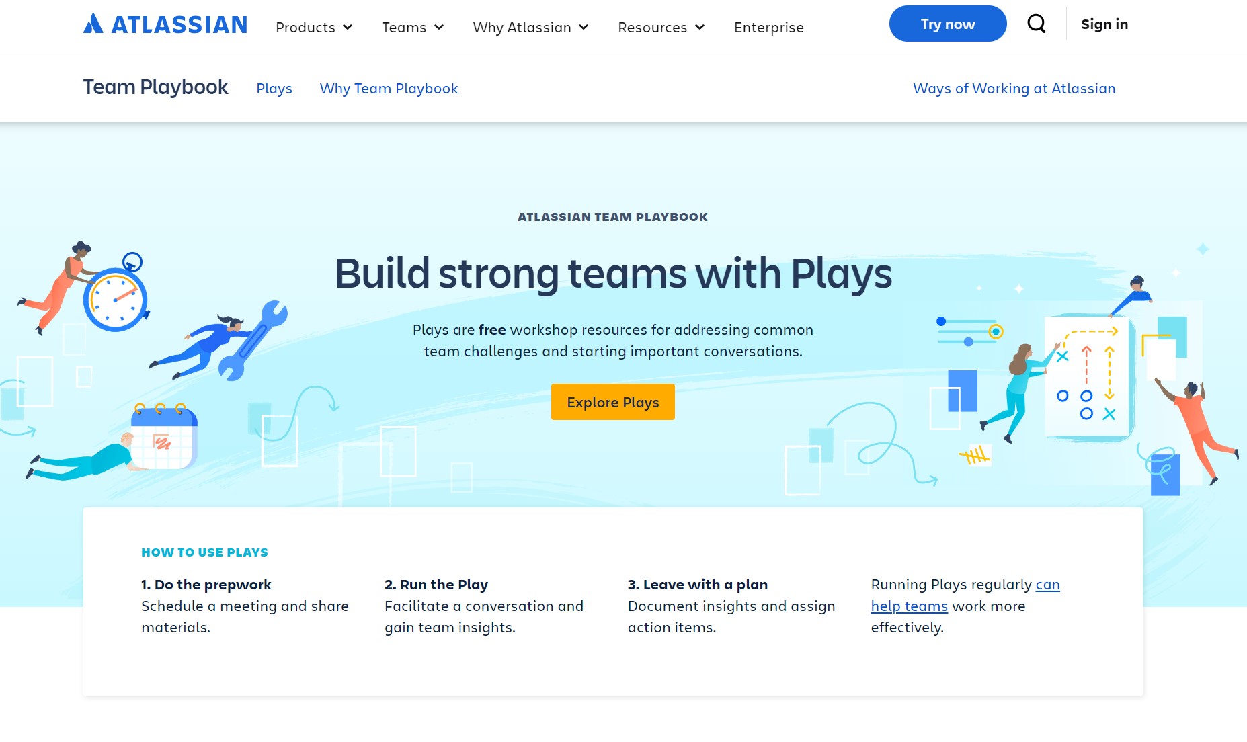Click the 'Build strong teams with Plays' heading
Image resolution: width=1247 pixels, height=742 pixels.
click(x=613, y=274)
